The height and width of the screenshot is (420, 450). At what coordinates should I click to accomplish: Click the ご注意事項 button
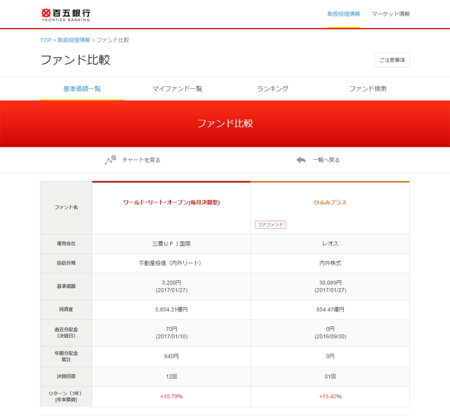click(392, 60)
